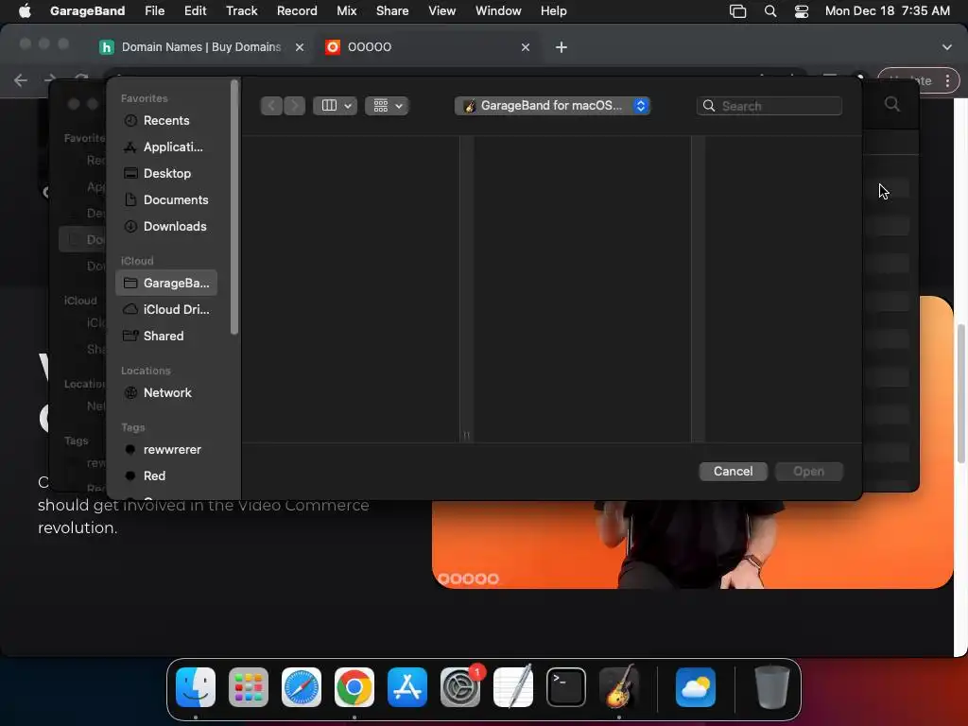Open the File menu
Image resolution: width=968 pixels, height=726 pixels.
154,10
